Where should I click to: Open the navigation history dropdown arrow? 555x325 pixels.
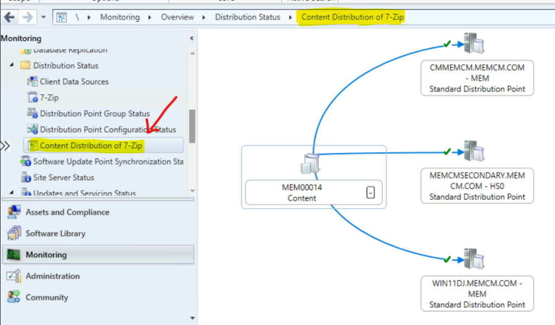point(43,17)
